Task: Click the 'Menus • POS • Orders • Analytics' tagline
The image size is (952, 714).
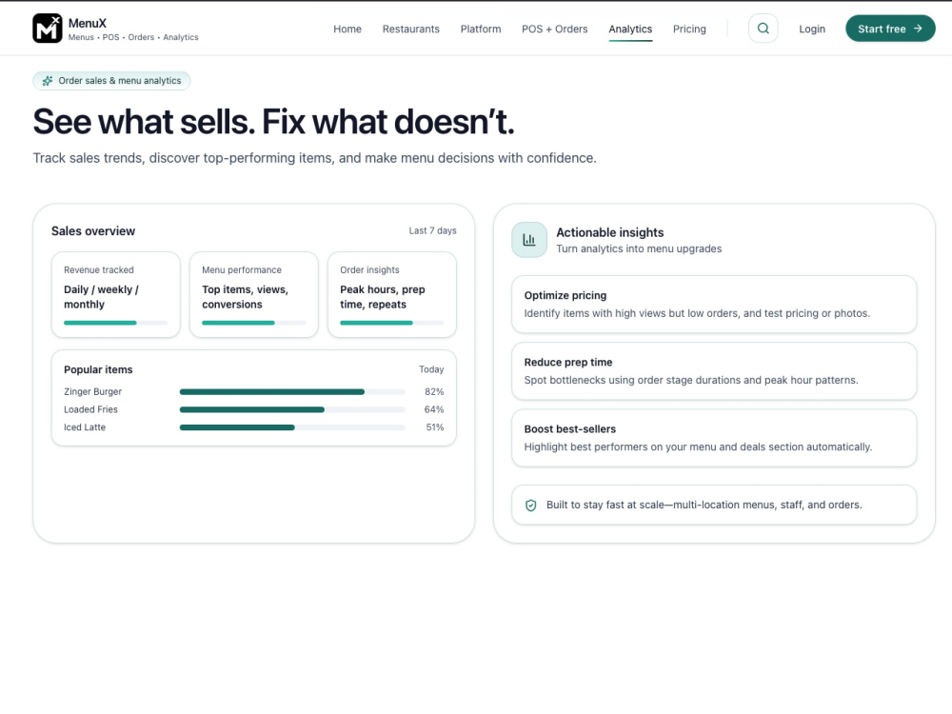Action: [133, 38]
